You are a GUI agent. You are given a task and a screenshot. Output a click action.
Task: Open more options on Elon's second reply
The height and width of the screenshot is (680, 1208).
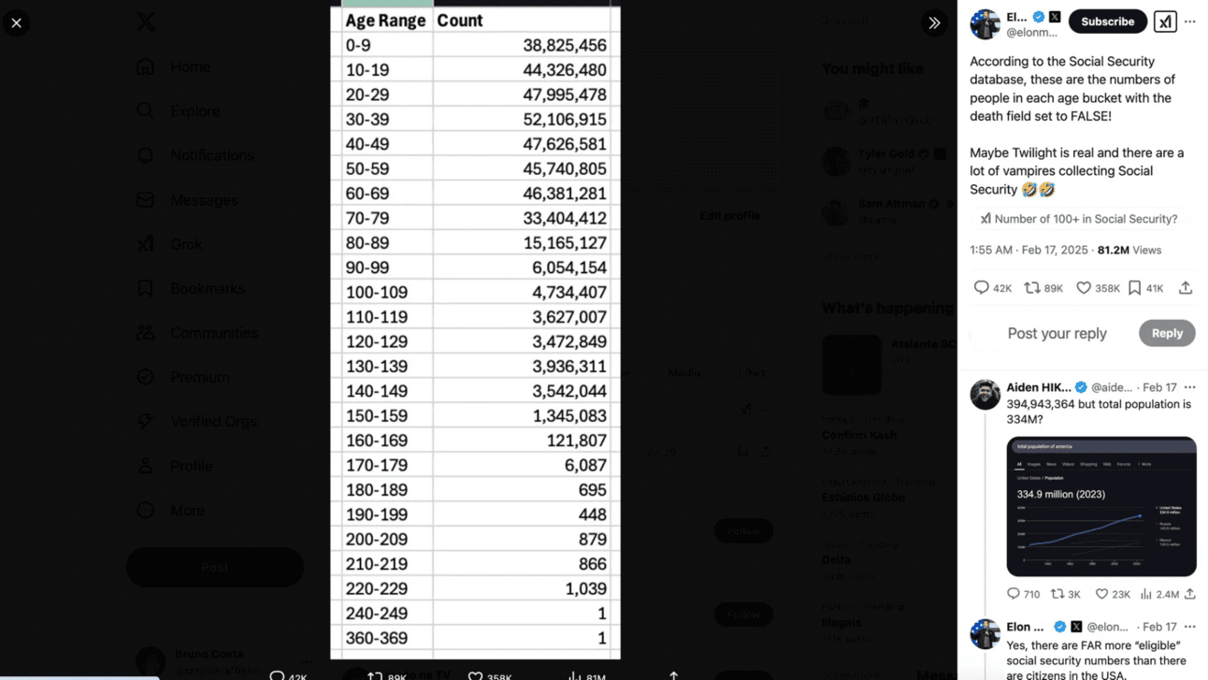1190,627
